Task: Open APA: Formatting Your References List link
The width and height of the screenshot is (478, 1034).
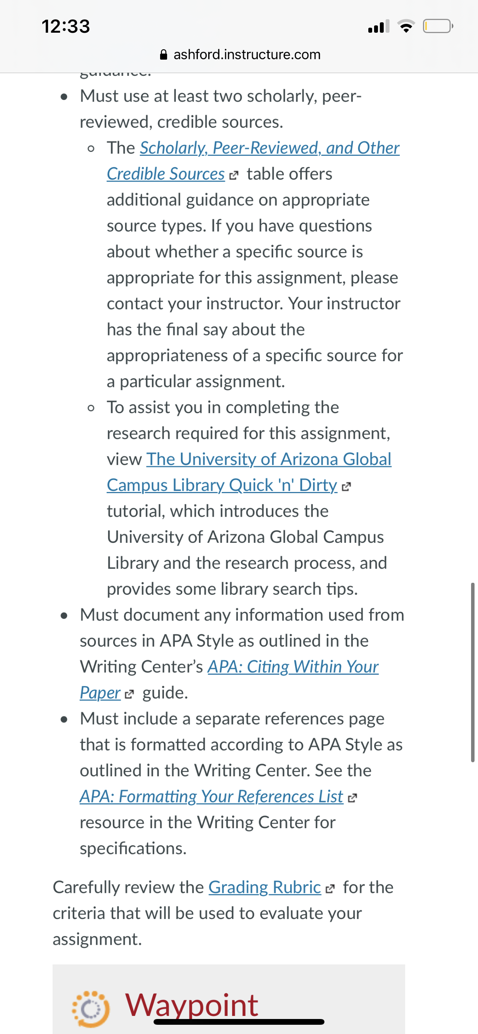Action: point(211,796)
